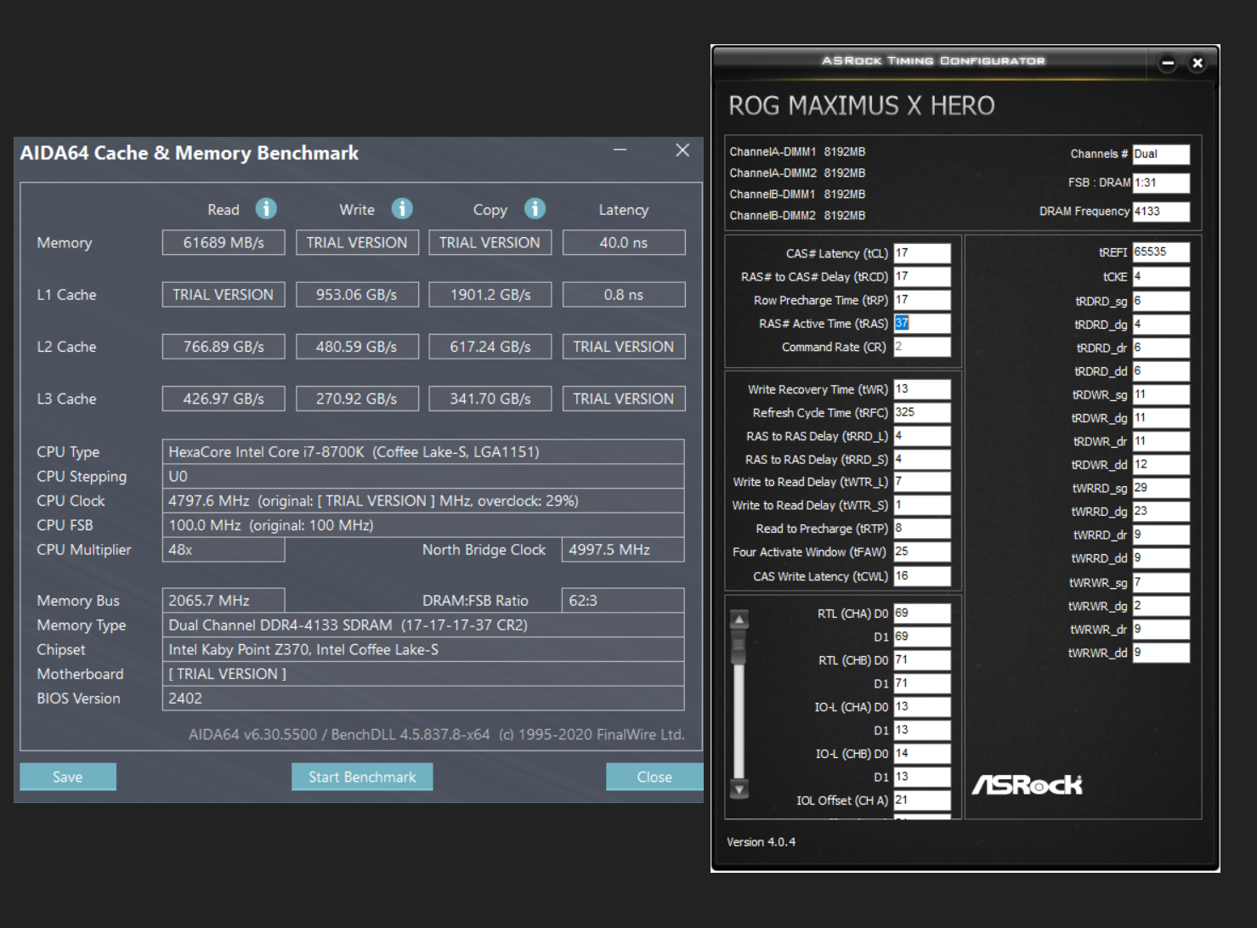Screen dimensions: 1257x928
Task: Click the Close button in AIDA64
Action: (654, 777)
